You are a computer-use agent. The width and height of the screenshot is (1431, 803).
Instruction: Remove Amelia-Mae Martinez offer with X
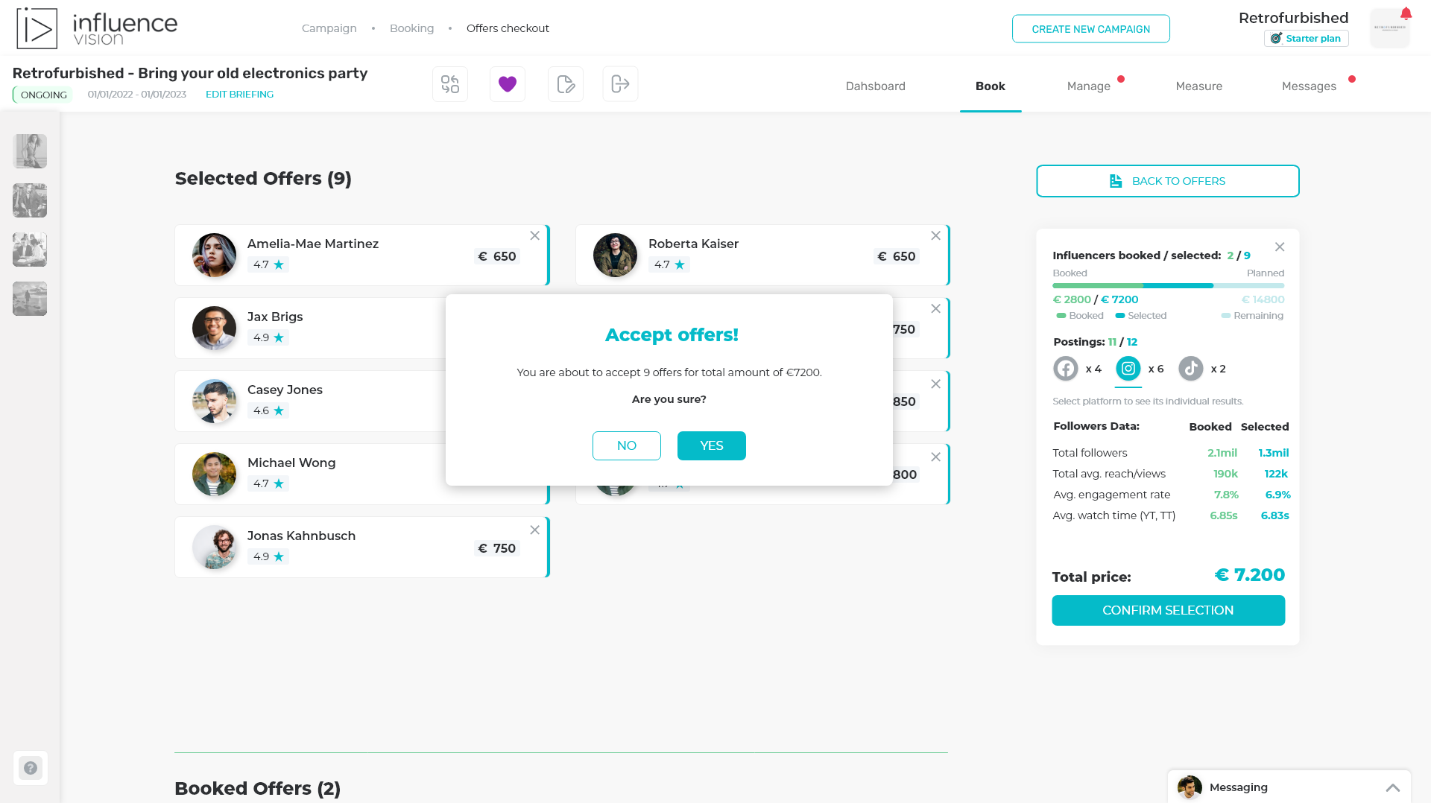[x=535, y=236]
